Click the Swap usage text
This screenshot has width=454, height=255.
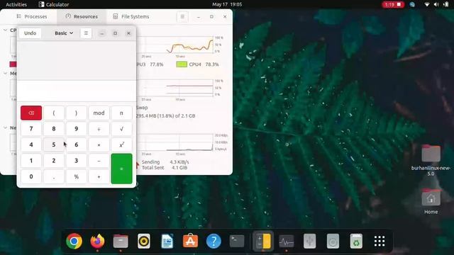pyautogui.click(x=165, y=115)
